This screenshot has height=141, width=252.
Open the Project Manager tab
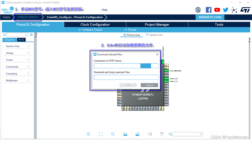point(157,25)
